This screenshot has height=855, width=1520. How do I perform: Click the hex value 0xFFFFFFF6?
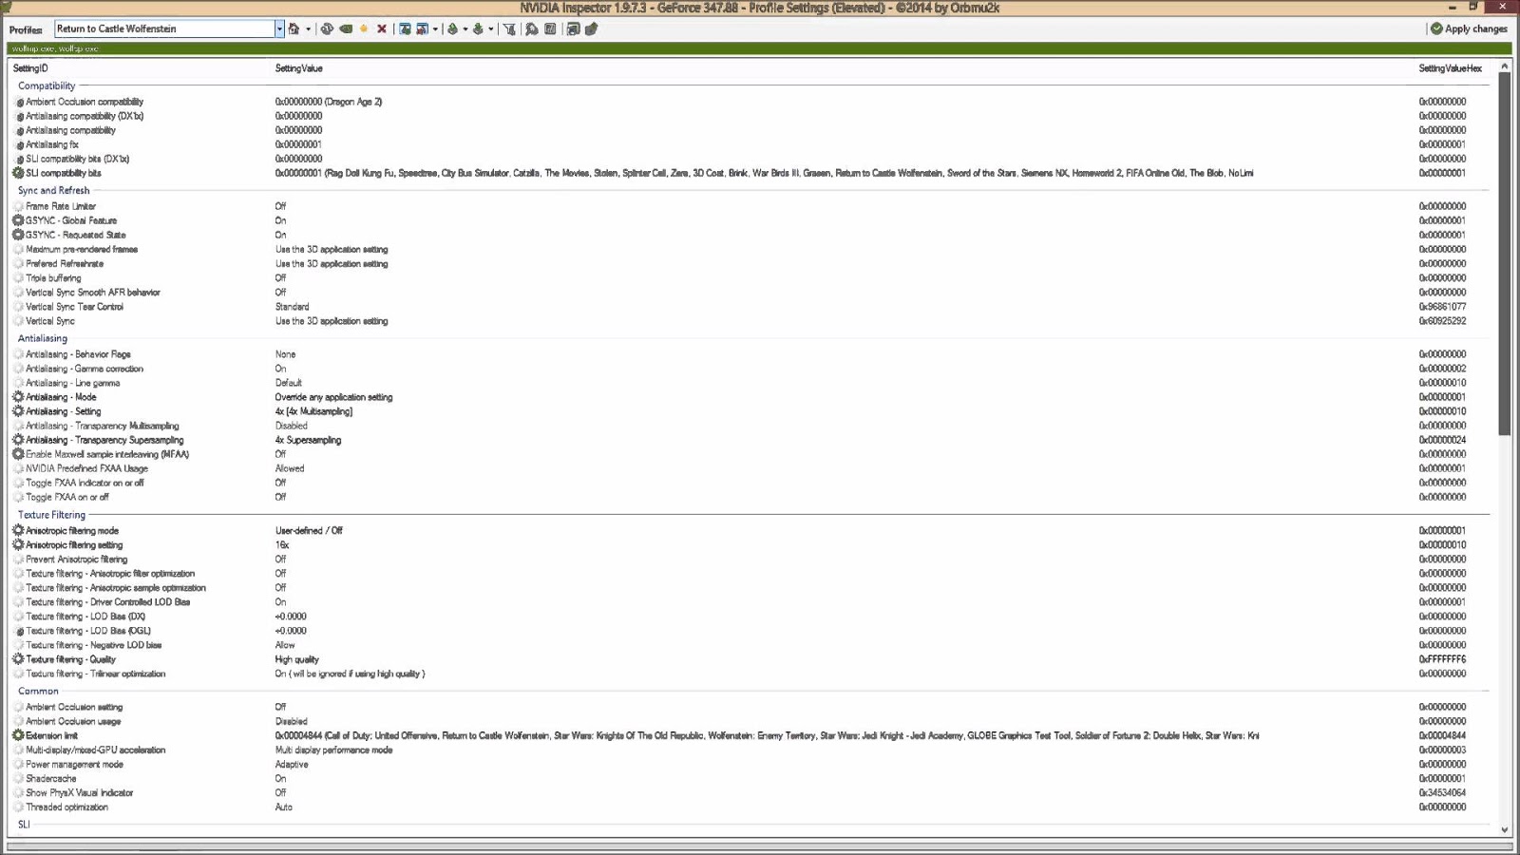point(1442,659)
